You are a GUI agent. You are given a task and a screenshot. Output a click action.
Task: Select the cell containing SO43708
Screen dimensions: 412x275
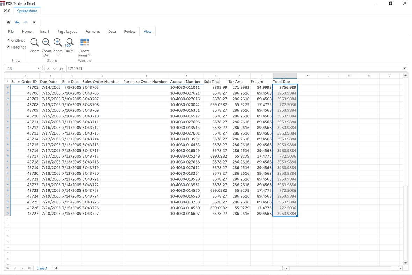click(x=102, y=104)
